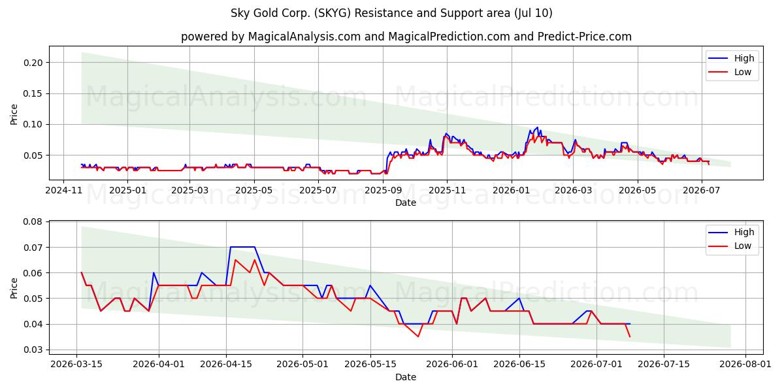The width and height of the screenshot is (784, 392).
Task: Click the '2026-05-01' tick label
Action: 304,364
